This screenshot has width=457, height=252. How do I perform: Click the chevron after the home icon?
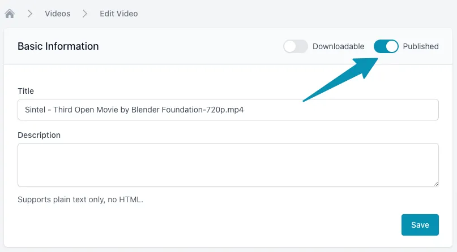coord(29,14)
